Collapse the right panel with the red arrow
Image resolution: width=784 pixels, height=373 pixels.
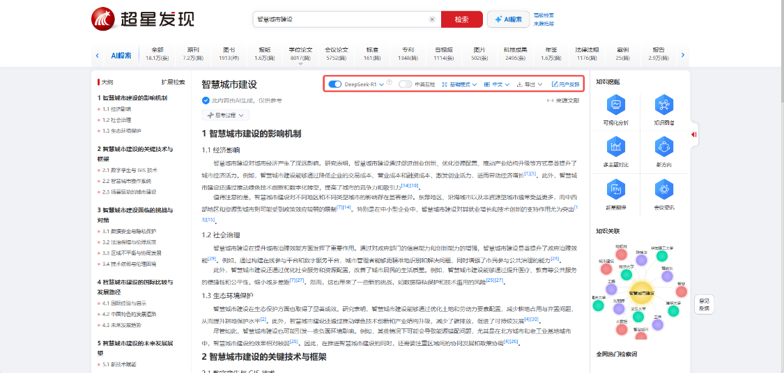coord(694,134)
